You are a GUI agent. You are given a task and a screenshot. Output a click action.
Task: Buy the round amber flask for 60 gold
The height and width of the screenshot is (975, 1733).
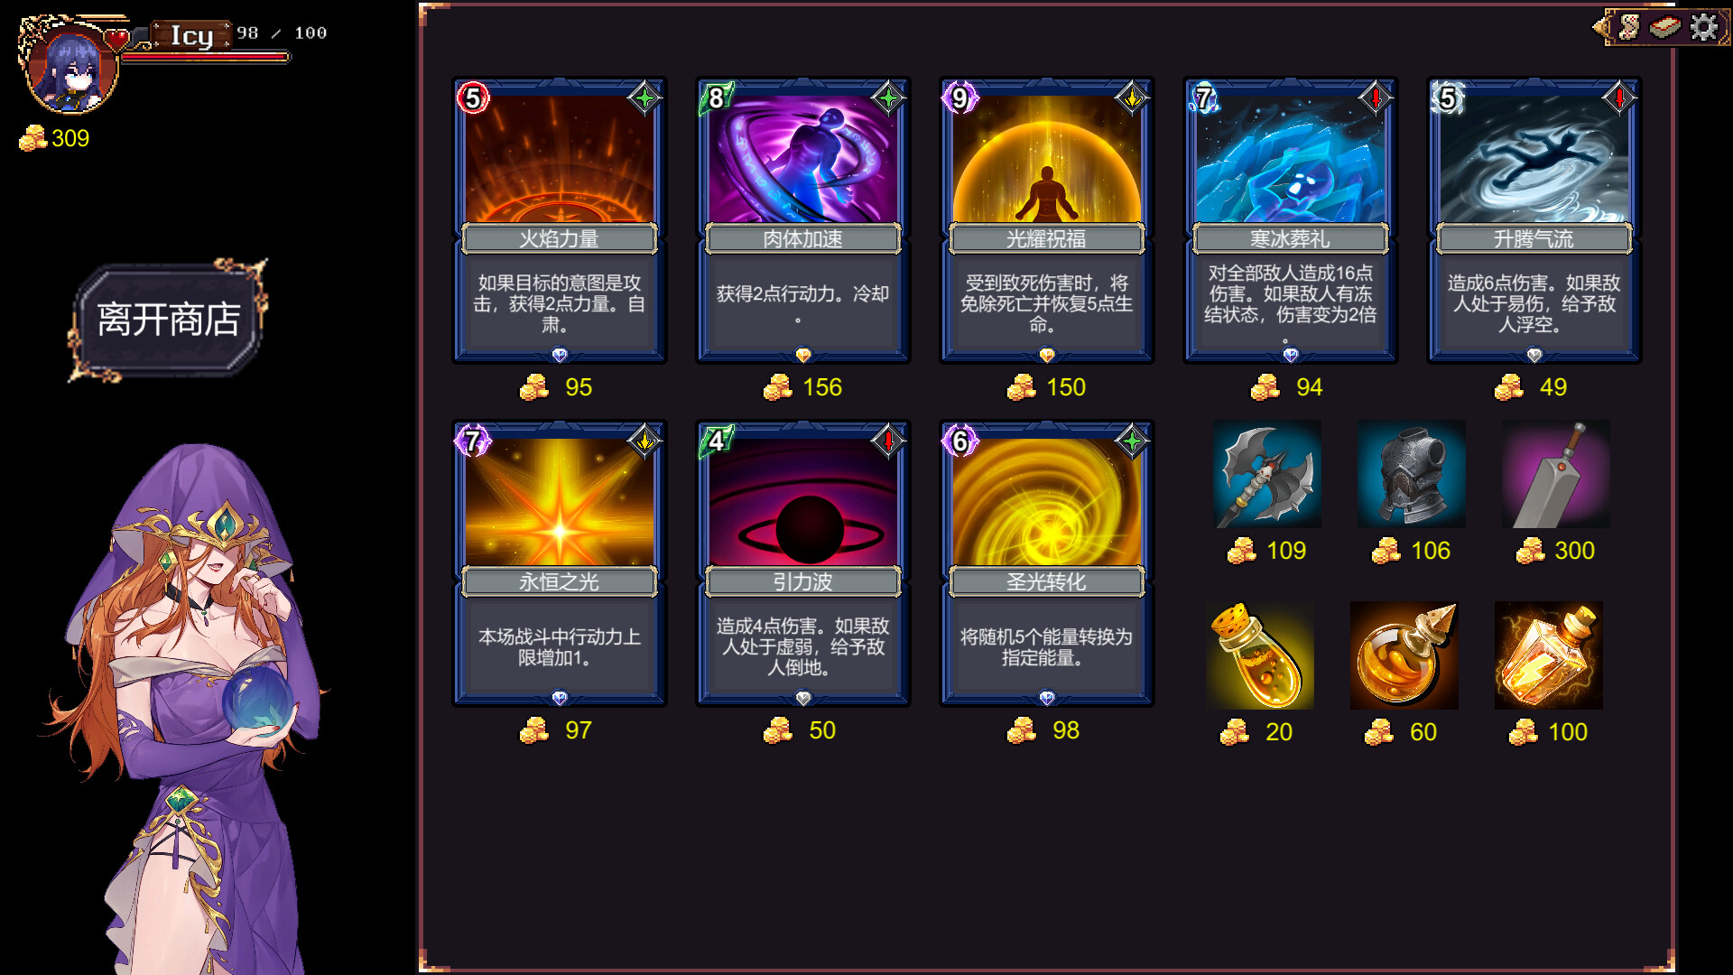pos(1404,655)
